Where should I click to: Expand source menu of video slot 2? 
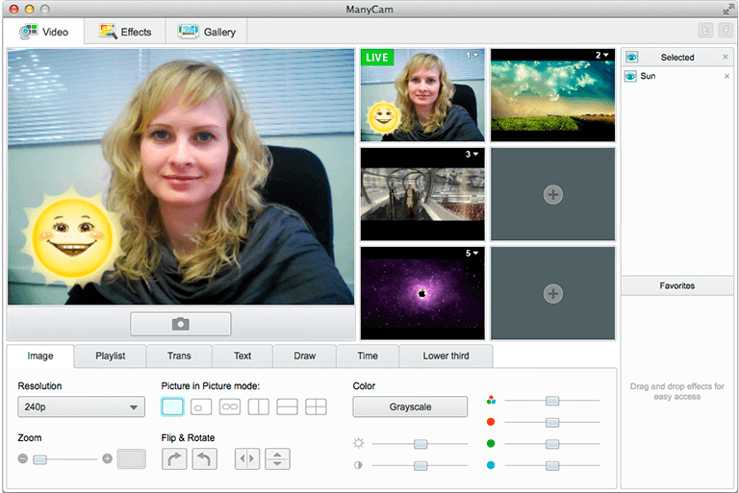pyautogui.click(x=605, y=55)
